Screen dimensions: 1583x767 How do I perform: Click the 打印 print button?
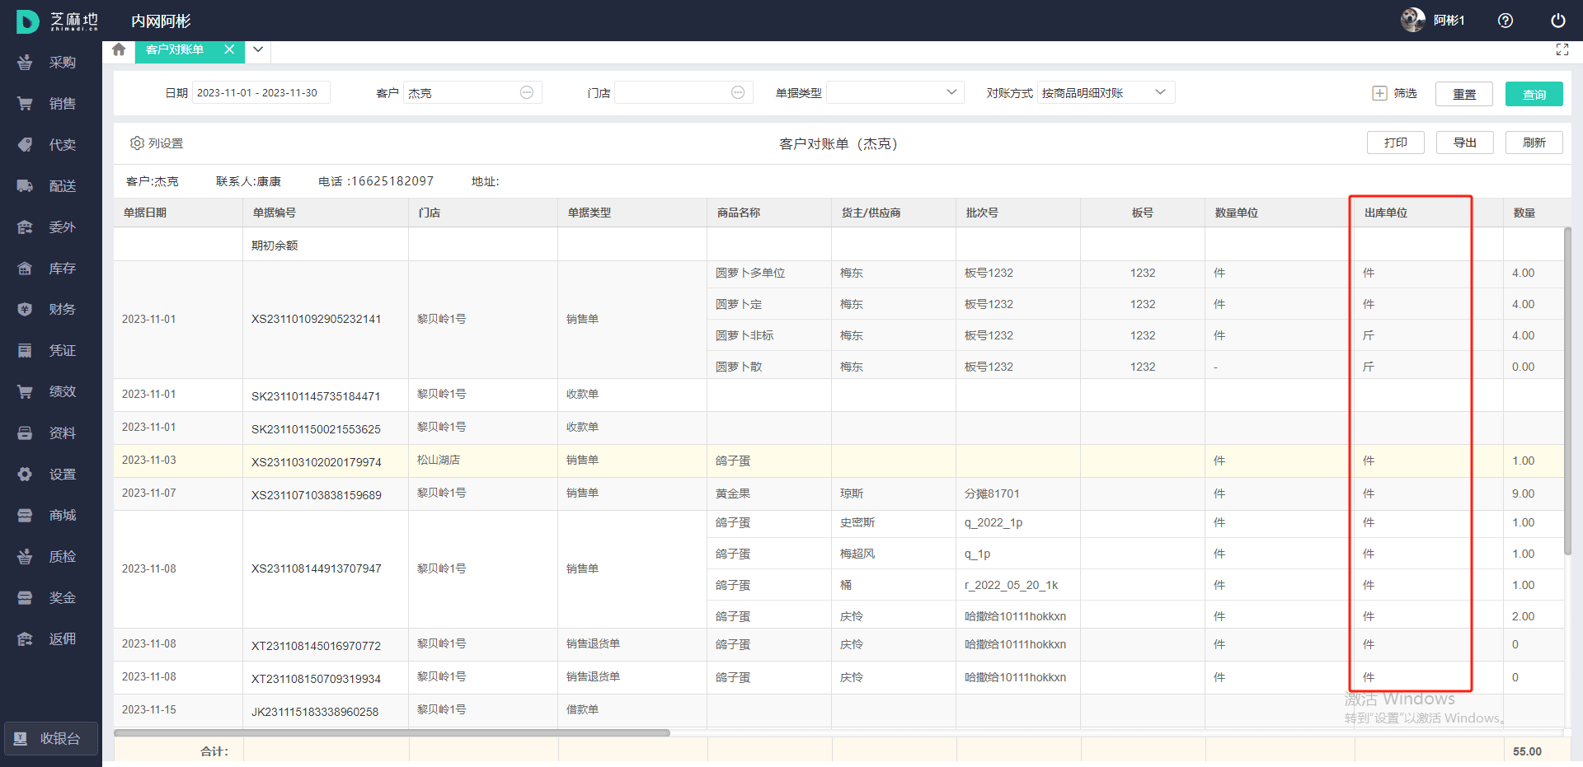coord(1396,143)
